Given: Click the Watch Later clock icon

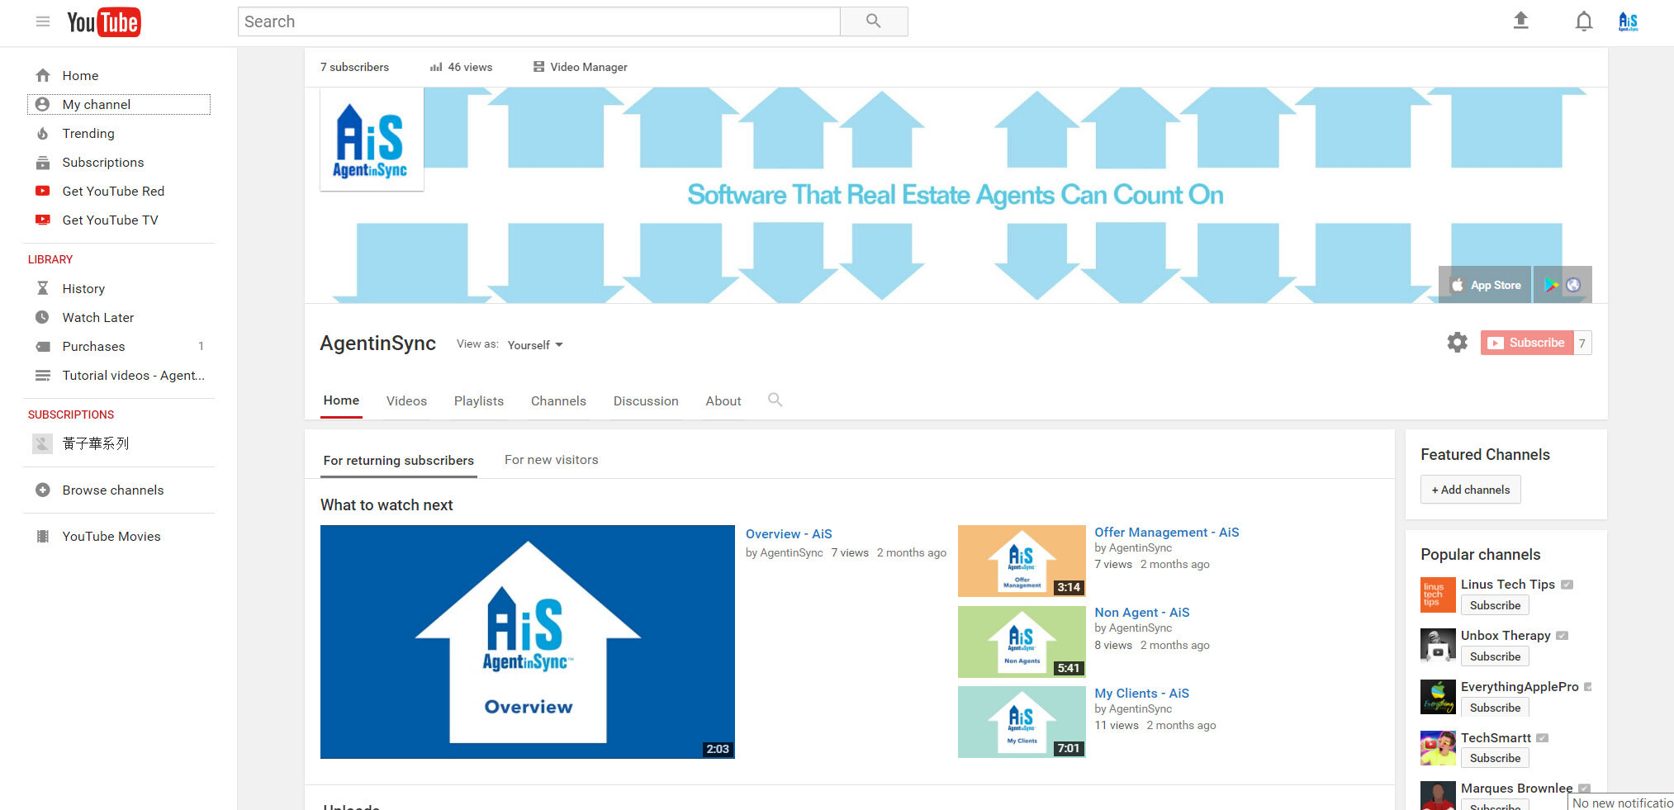Looking at the screenshot, I should pyautogui.click(x=43, y=317).
